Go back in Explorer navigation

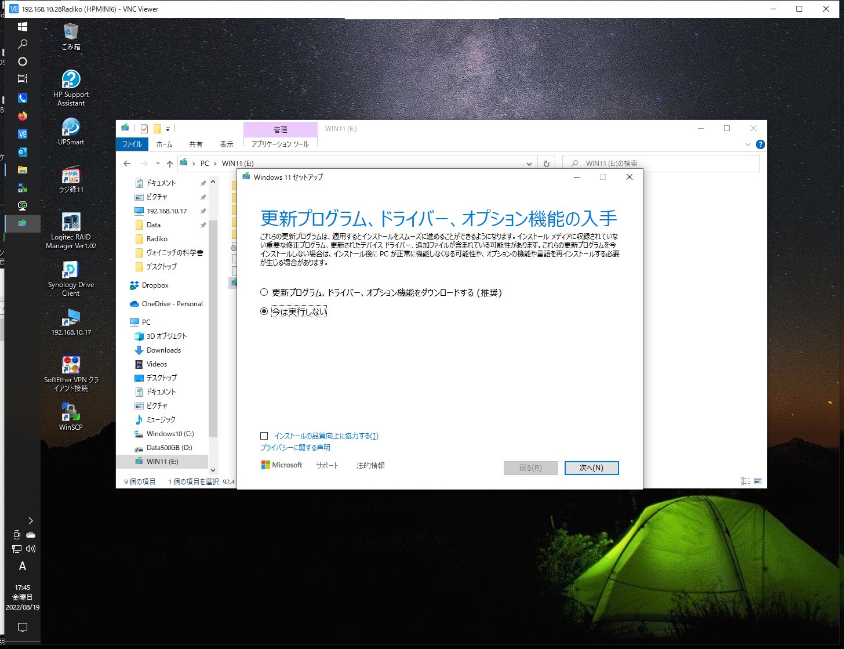[x=128, y=164]
